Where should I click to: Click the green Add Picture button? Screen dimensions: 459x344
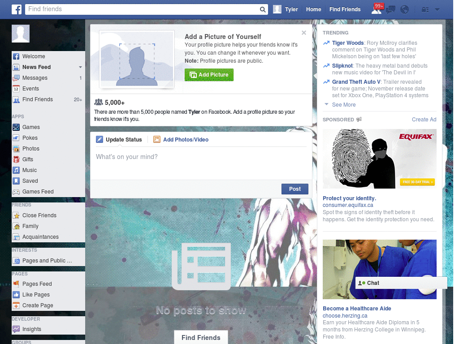tap(209, 75)
